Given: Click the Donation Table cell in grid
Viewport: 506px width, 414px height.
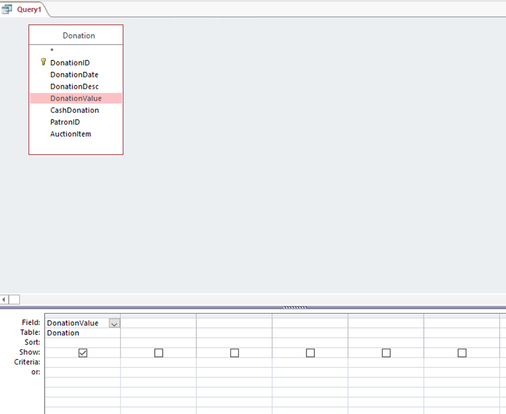Looking at the screenshot, I should click(83, 333).
